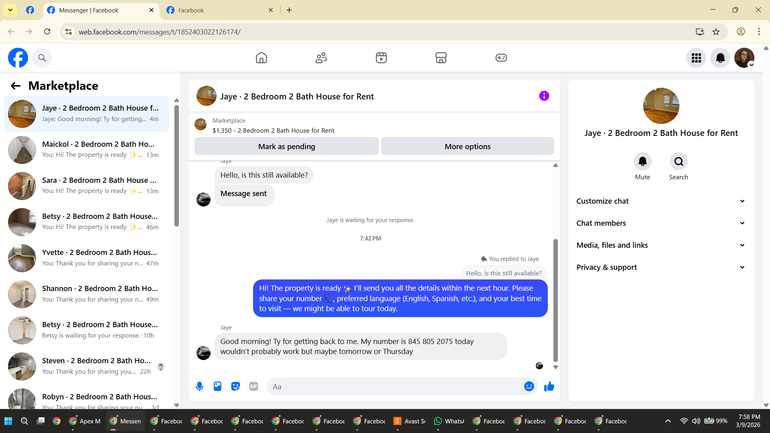Click Mark as pending button
Screen dimensions: 770x433
pyautogui.click(x=286, y=146)
